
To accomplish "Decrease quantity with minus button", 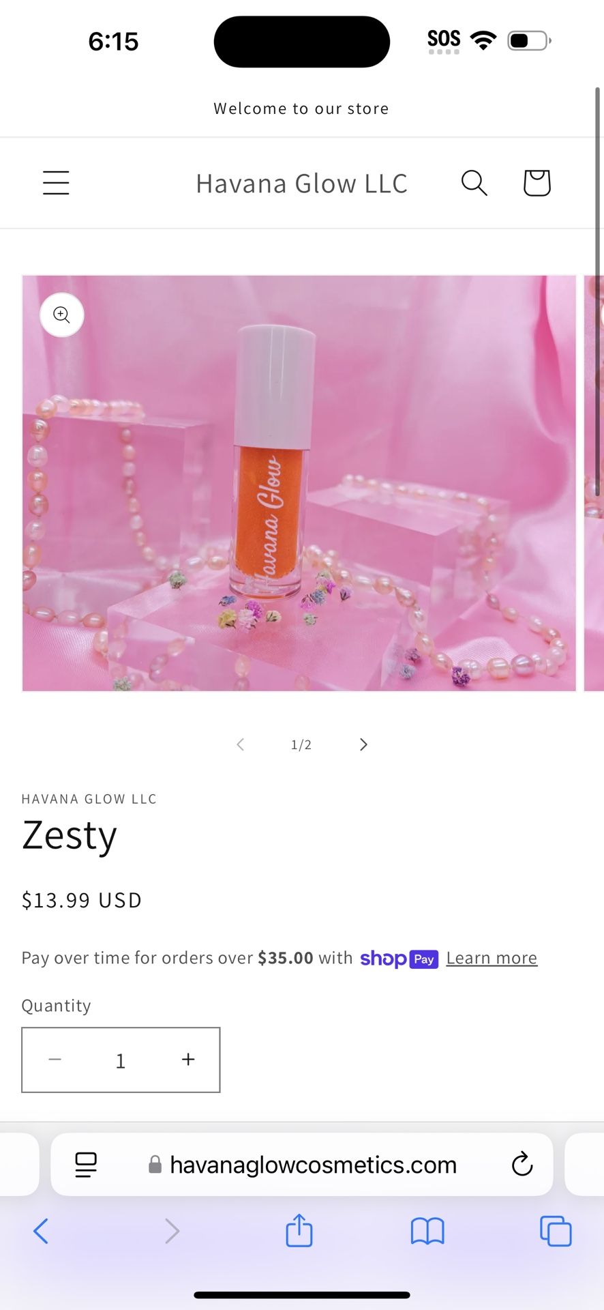I will pos(55,1059).
